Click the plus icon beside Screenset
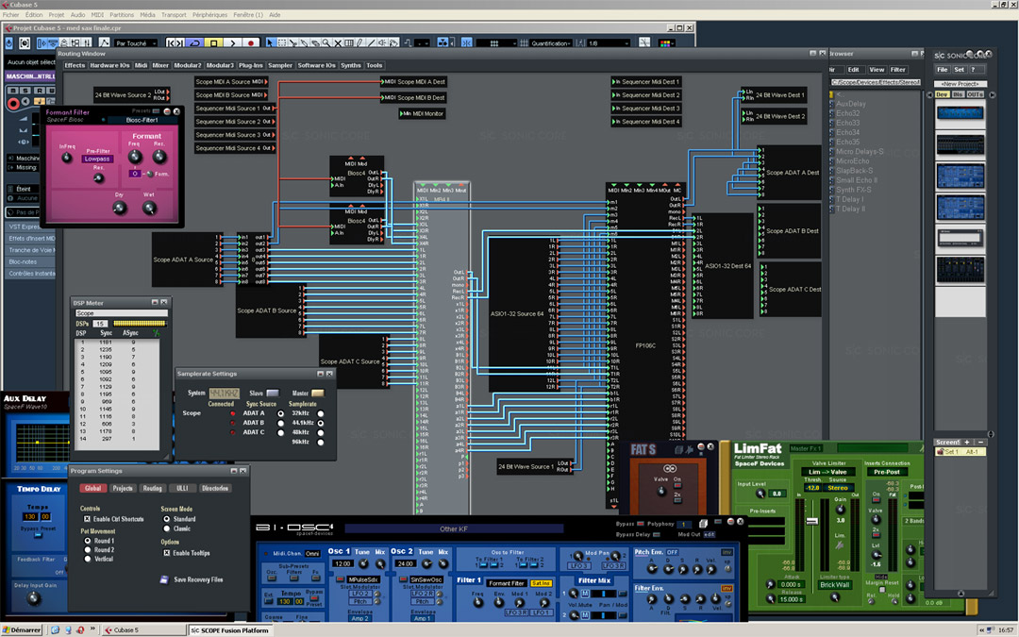This screenshot has width=1019, height=637. click(967, 442)
